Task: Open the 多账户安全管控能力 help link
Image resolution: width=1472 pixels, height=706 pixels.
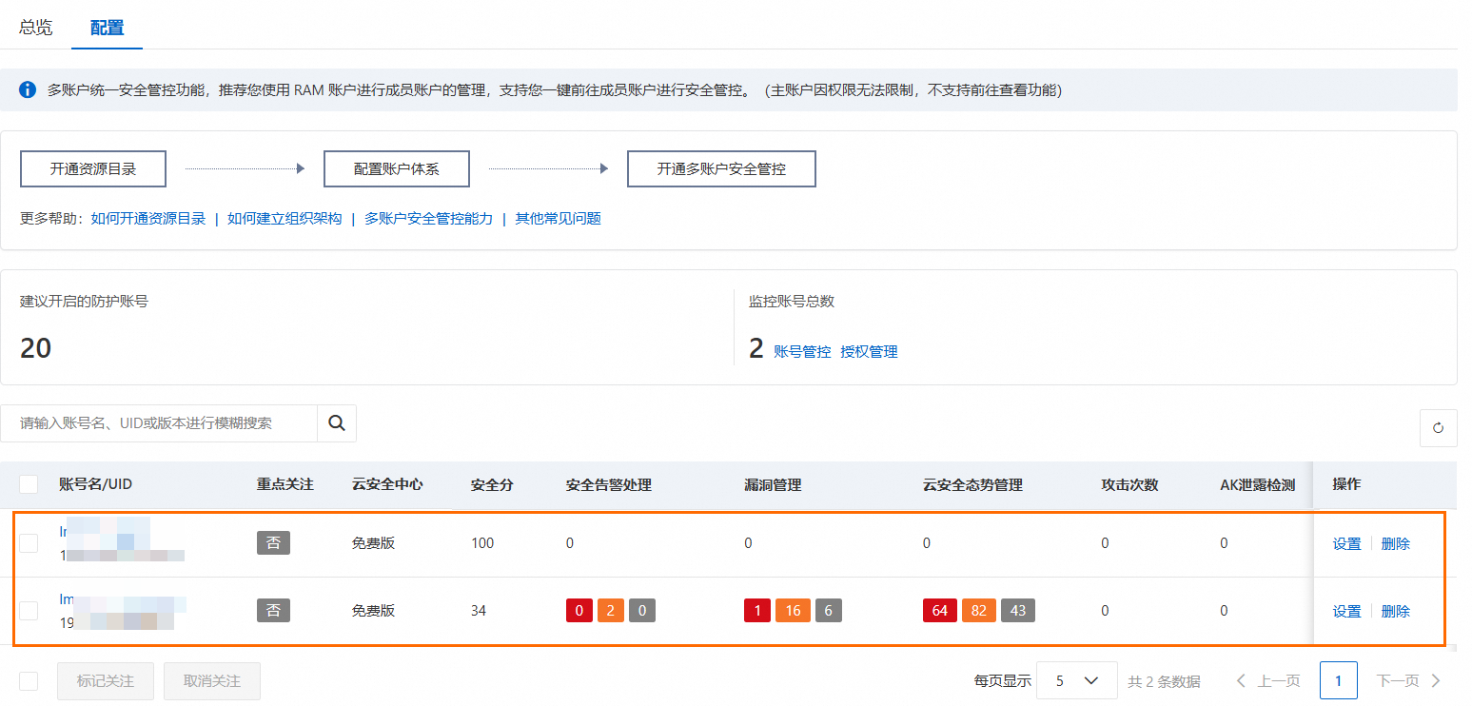Action: tap(429, 219)
